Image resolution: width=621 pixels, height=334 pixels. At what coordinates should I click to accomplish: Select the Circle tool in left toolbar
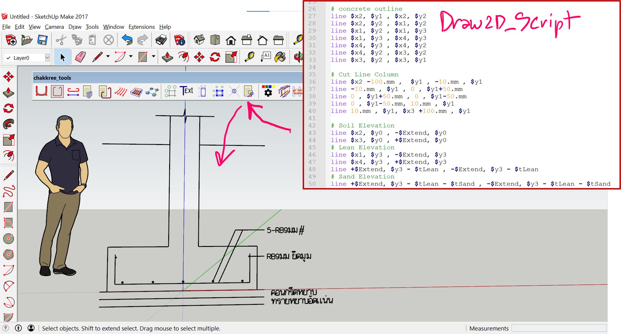8,239
